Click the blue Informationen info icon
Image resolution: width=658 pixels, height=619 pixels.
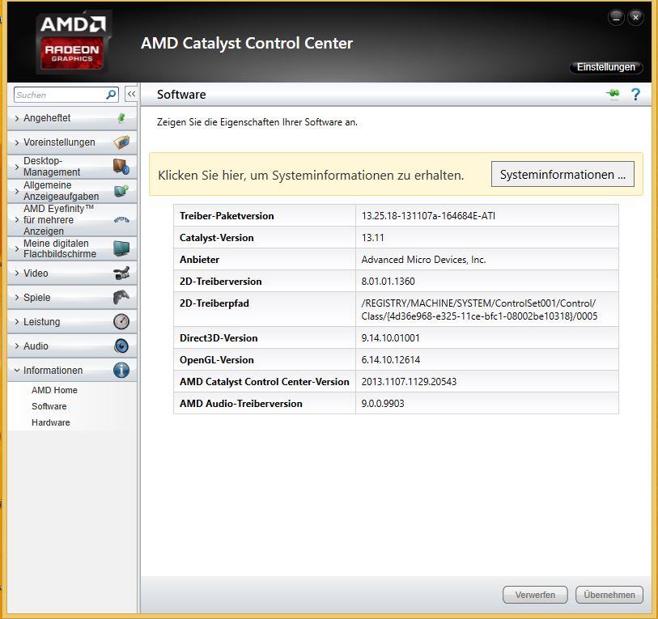(x=121, y=370)
